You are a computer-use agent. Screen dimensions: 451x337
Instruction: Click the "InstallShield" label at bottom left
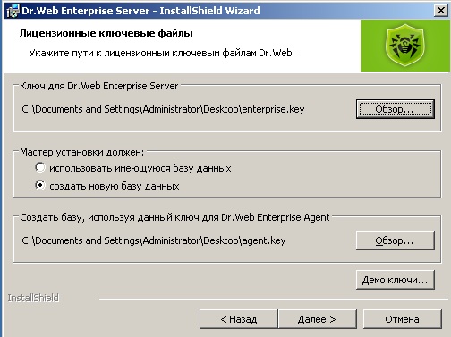[x=33, y=298]
